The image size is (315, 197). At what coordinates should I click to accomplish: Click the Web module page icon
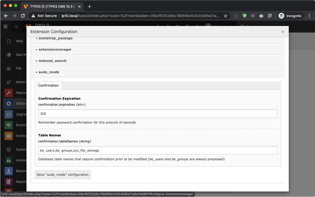[9, 41]
